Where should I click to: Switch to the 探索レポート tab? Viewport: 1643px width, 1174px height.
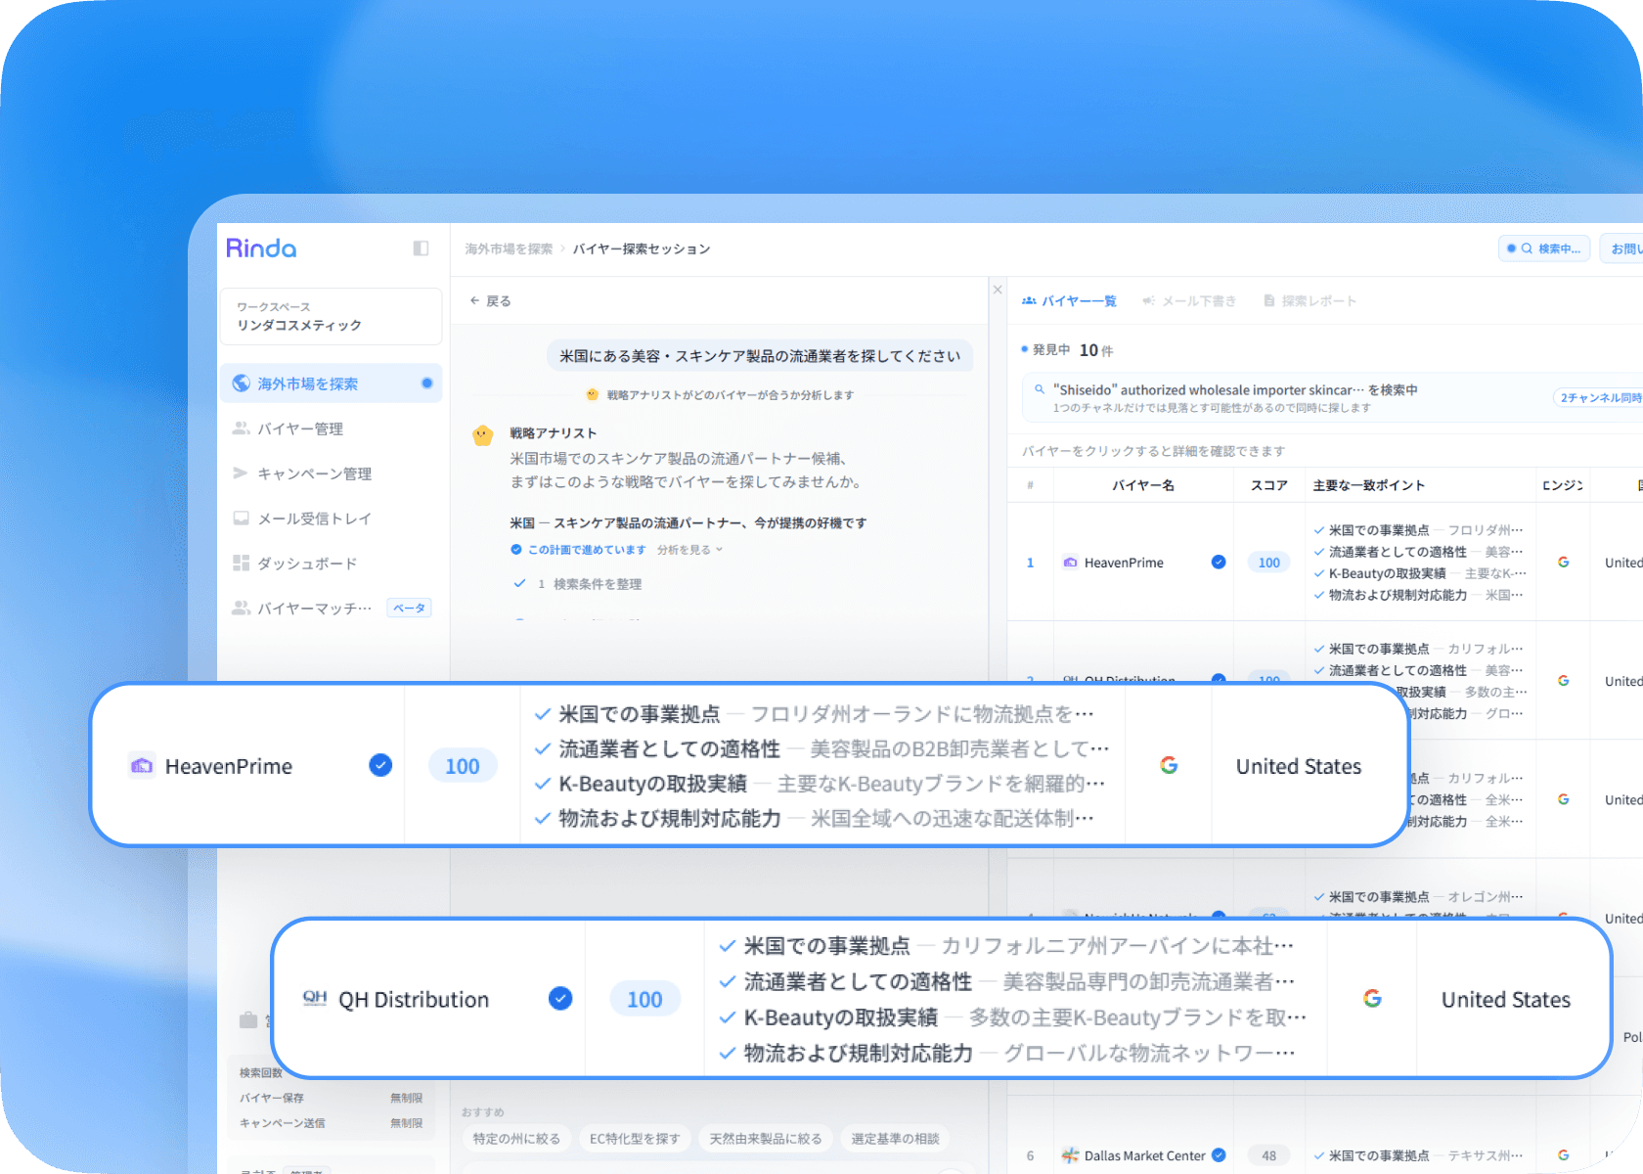[x=1310, y=301]
